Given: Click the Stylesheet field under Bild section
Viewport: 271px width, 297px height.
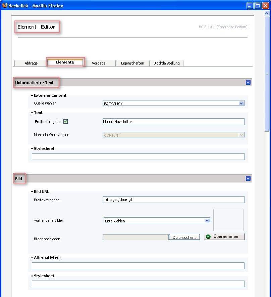Looking at the screenshot, I should click(138, 284).
